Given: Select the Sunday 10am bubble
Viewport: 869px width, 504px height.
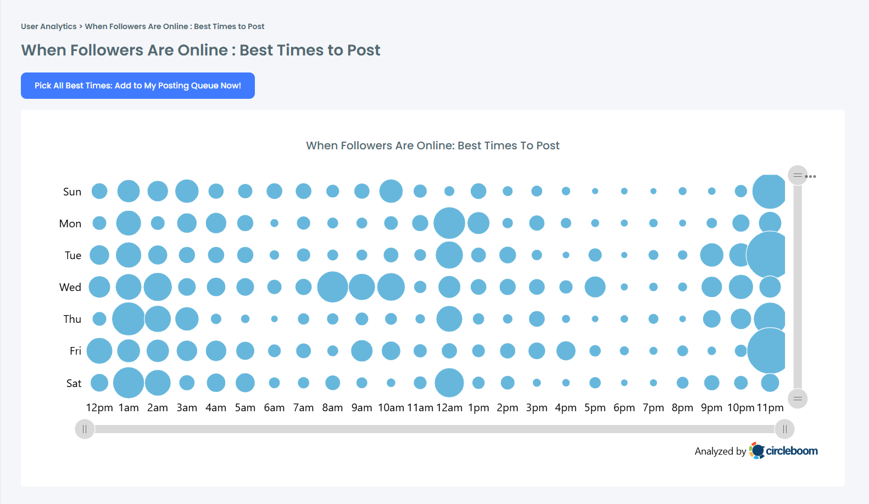Looking at the screenshot, I should click(391, 191).
